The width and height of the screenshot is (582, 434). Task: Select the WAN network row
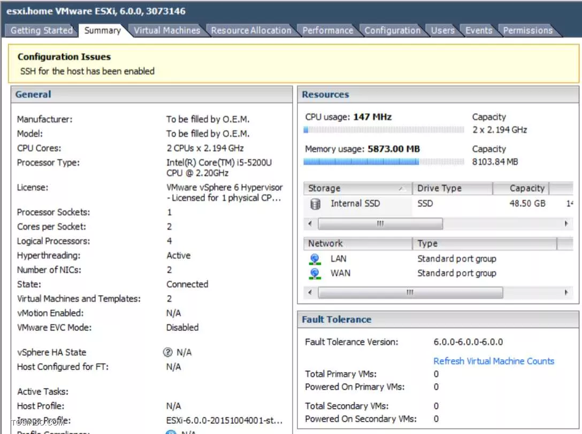coord(438,273)
